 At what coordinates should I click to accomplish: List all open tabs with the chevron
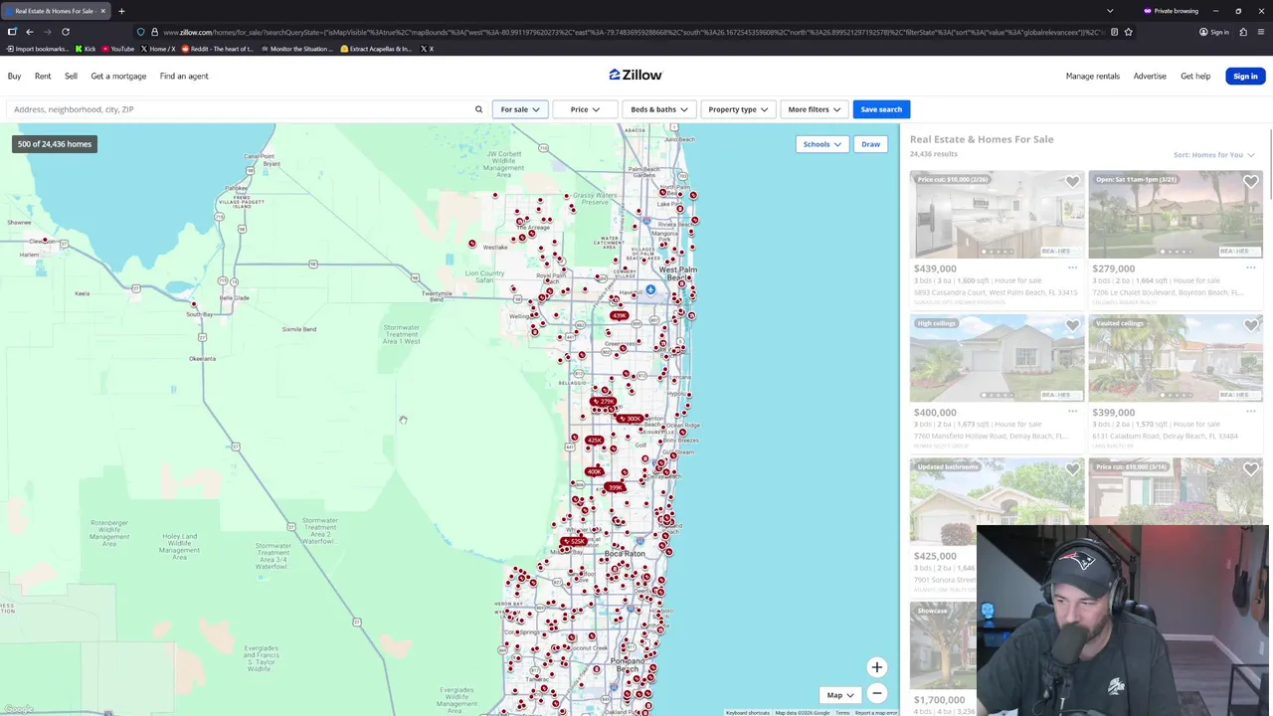(x=1110, y=11)
